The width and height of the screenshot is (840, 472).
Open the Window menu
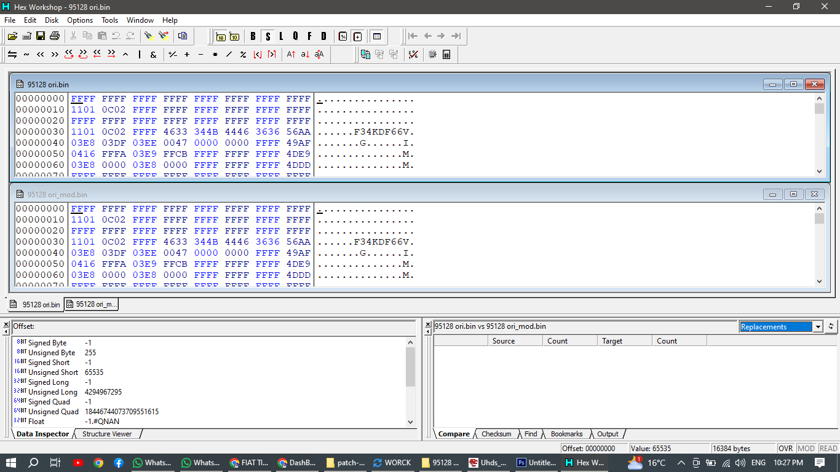tap(140, 20)
